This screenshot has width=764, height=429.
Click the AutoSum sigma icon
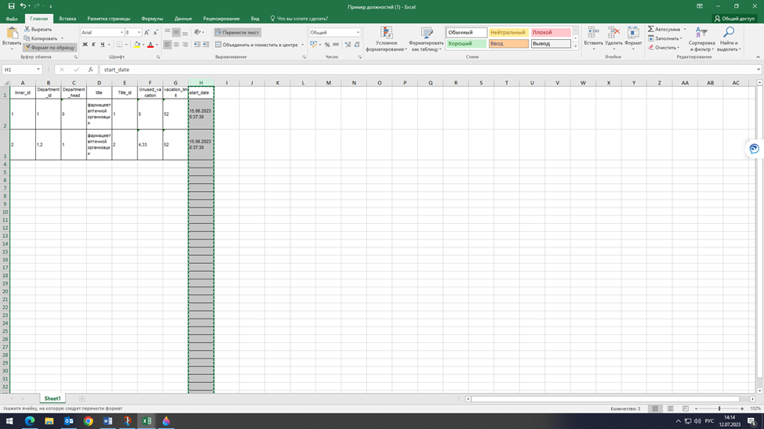(x=651, y=29)
